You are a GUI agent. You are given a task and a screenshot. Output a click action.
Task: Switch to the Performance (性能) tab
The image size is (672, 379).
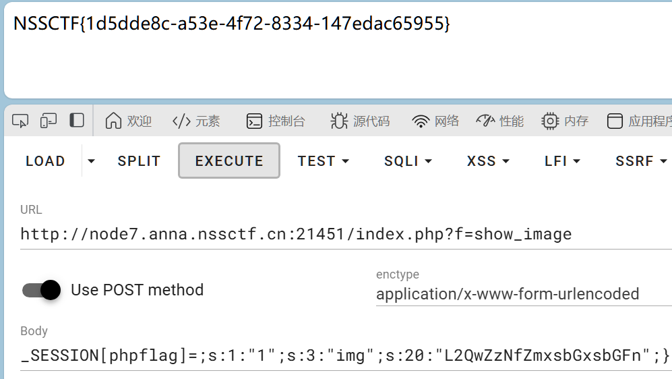pos(499,121)
